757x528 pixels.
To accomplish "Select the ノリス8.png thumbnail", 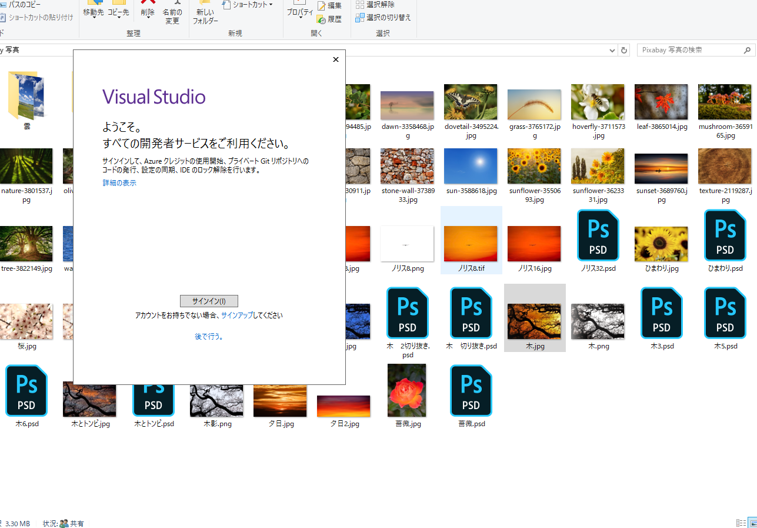I will (407, 244).
